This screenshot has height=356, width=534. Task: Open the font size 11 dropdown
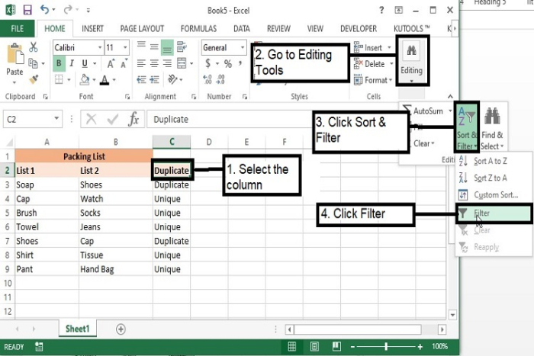[x=125, y=47]
